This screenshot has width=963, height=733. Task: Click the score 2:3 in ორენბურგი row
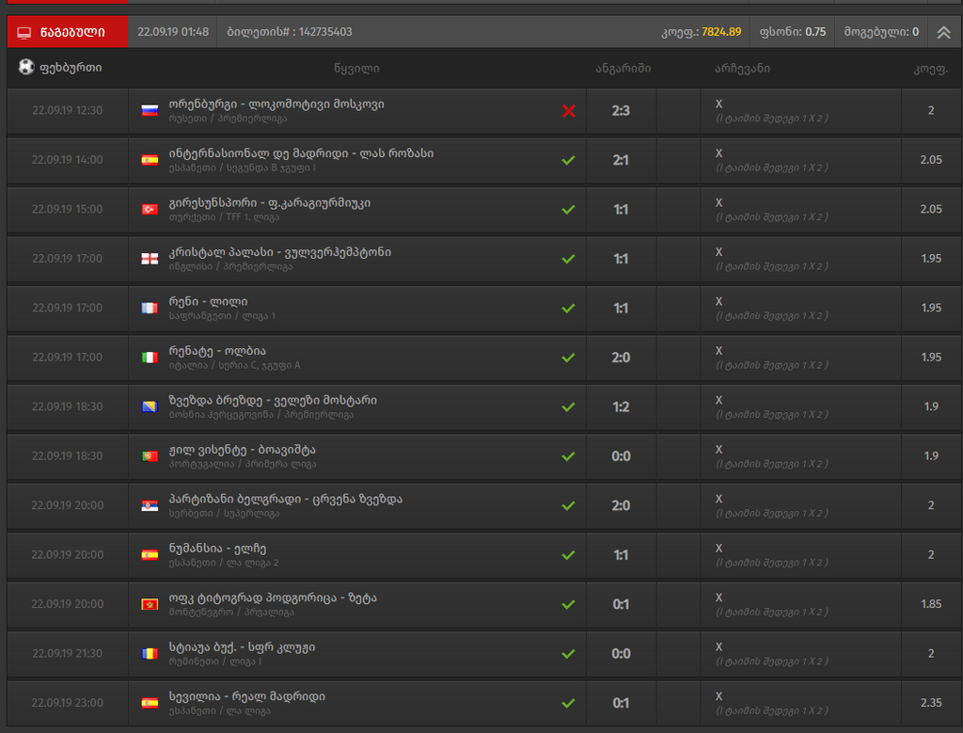[621, 111]
